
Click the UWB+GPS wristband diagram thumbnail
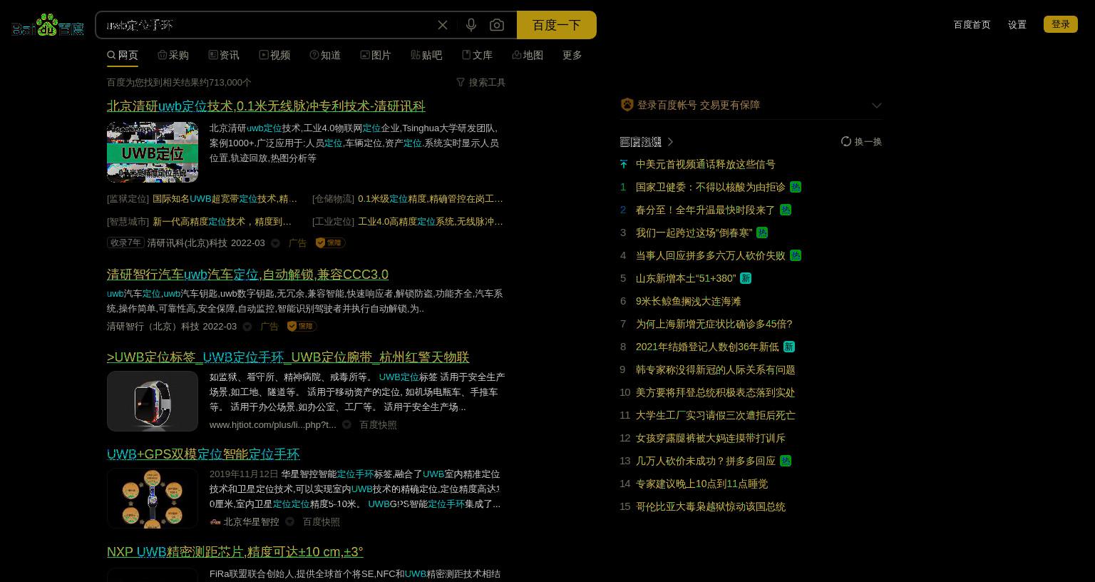[153, 499]
